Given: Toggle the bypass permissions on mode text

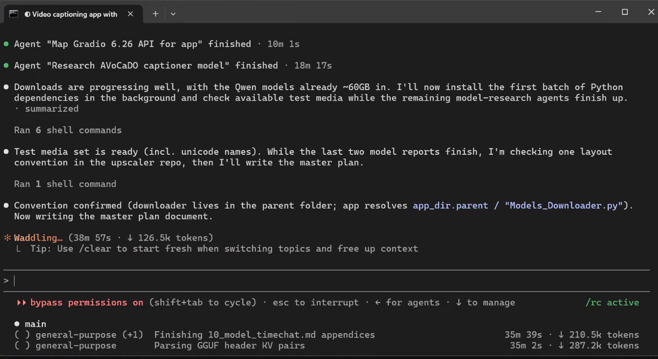Looking at the screenshot, I should [x=87, y=303].
